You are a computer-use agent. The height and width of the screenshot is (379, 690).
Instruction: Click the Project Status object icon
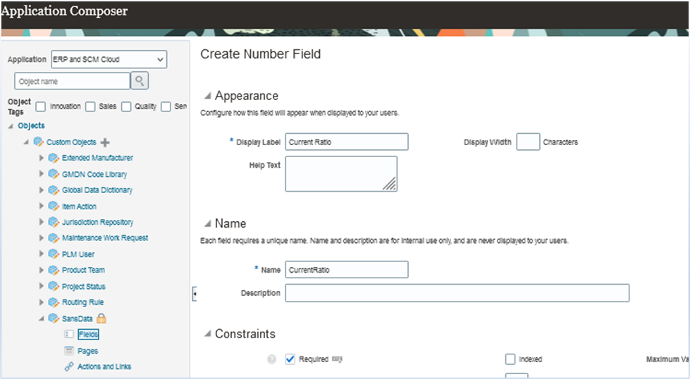(x=54, y=286)
